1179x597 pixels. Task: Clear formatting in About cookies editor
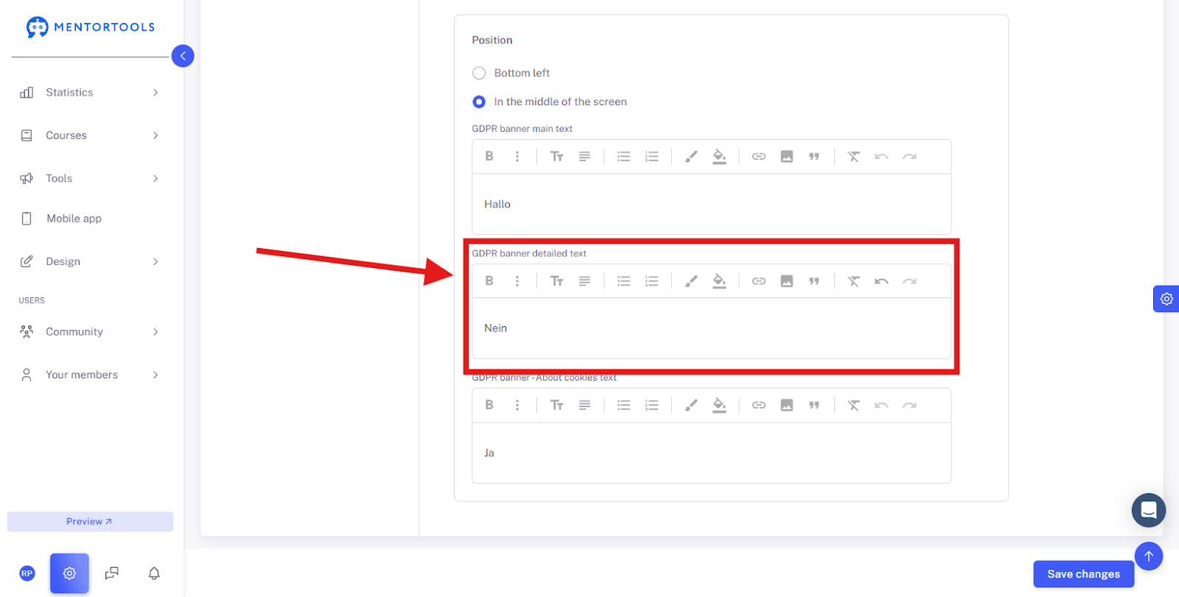tap(853, 405)
